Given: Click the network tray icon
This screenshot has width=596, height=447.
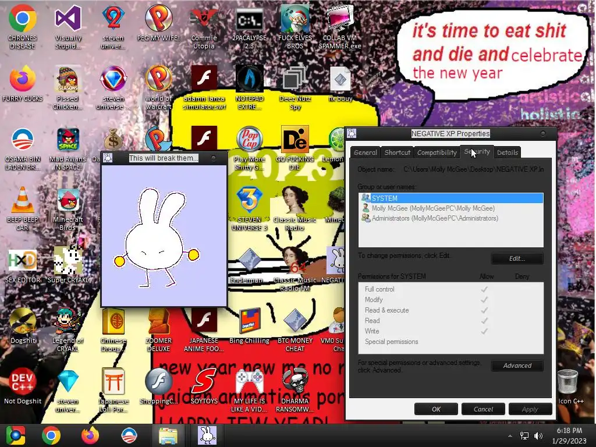Looking at the screenshot, I should point(524,436).
